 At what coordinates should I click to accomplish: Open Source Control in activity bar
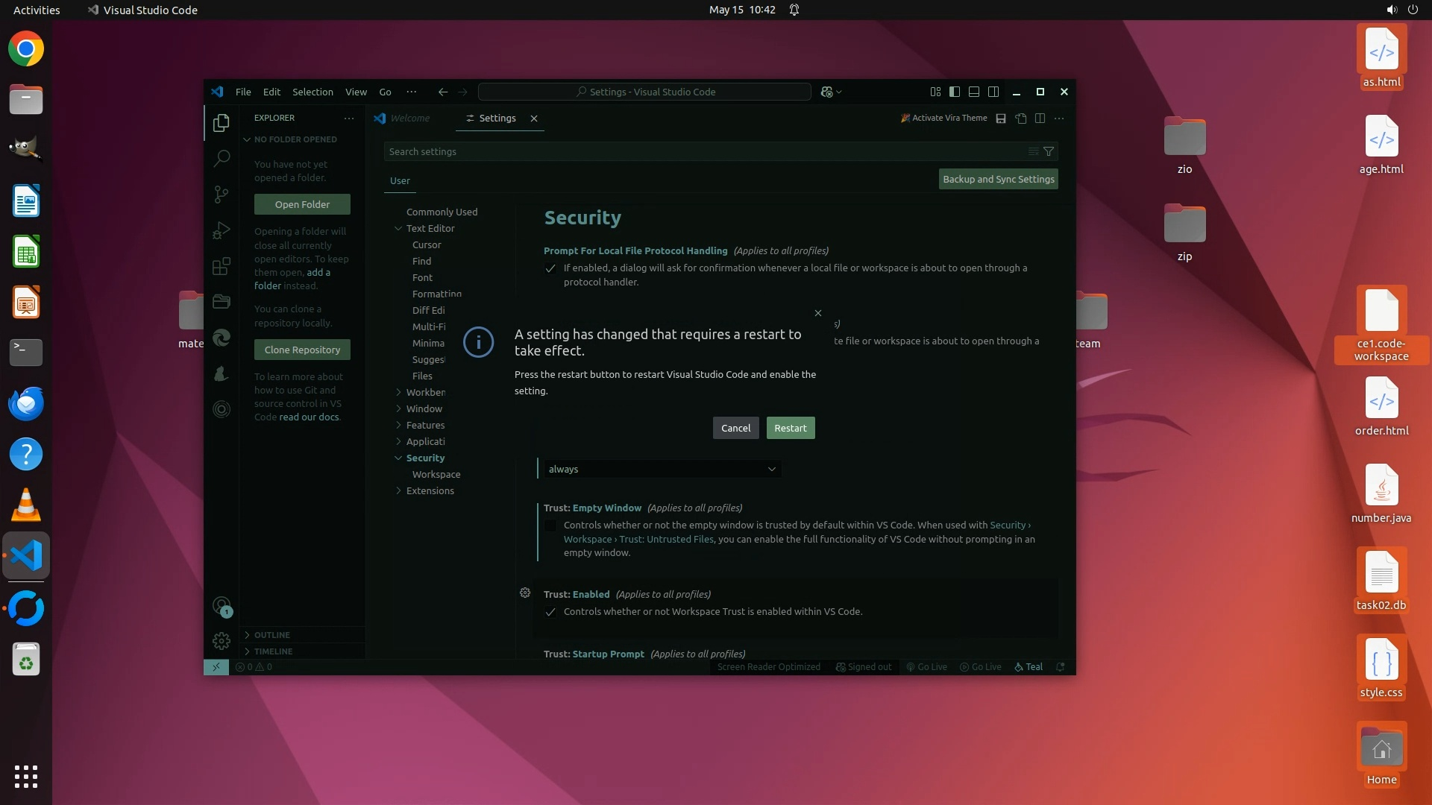click(x=222, y=195)
